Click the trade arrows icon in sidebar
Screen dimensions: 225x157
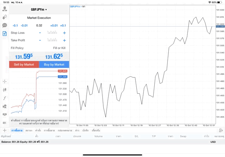(5, 17)
